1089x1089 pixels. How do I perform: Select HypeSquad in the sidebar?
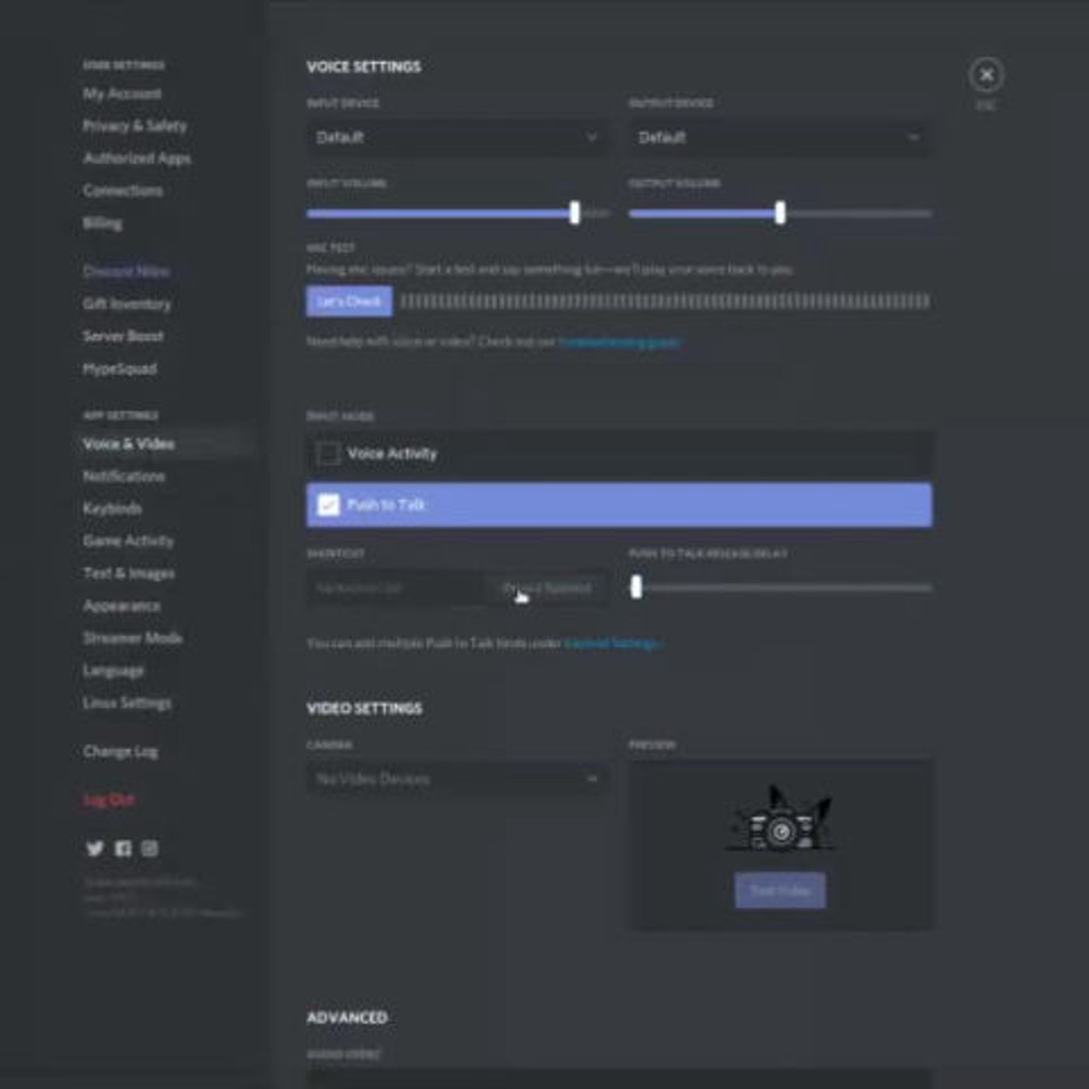click(x=120, y=369)
